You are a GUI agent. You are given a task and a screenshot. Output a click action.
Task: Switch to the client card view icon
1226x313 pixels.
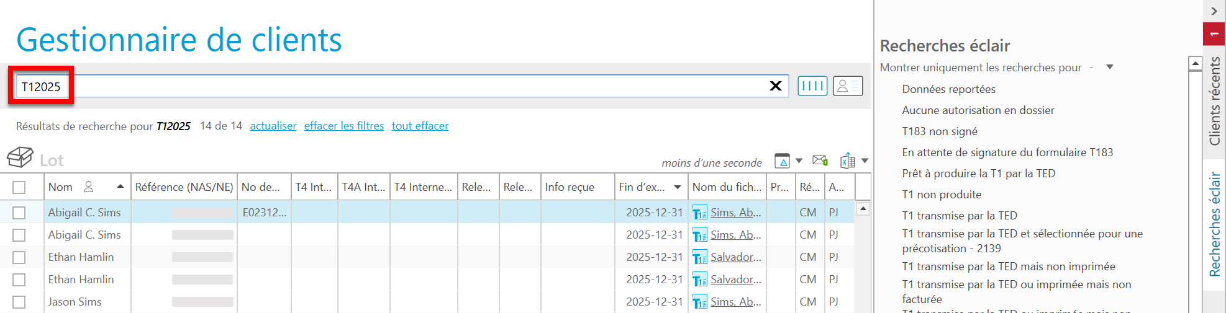[x=847, y=86]
